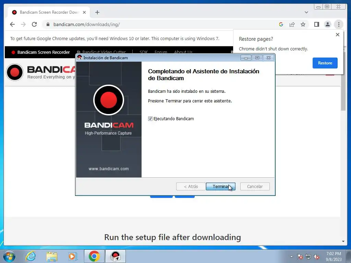Minimize the Instalación de Bandicam window

pos(246,58)
